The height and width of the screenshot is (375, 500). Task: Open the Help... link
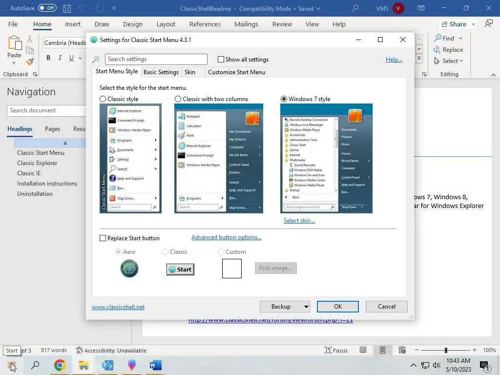pyautogui.click(x=394, y=60)
